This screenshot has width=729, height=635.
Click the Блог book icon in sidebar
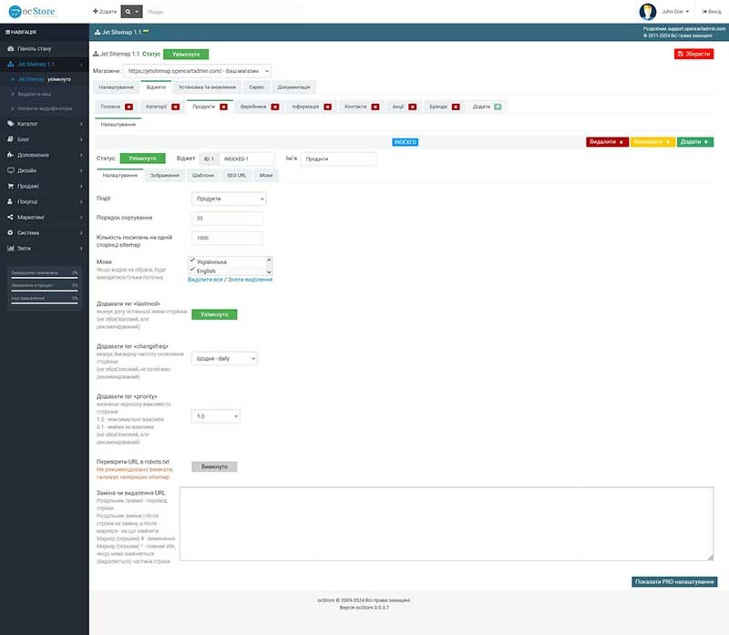tap(10, 139)
